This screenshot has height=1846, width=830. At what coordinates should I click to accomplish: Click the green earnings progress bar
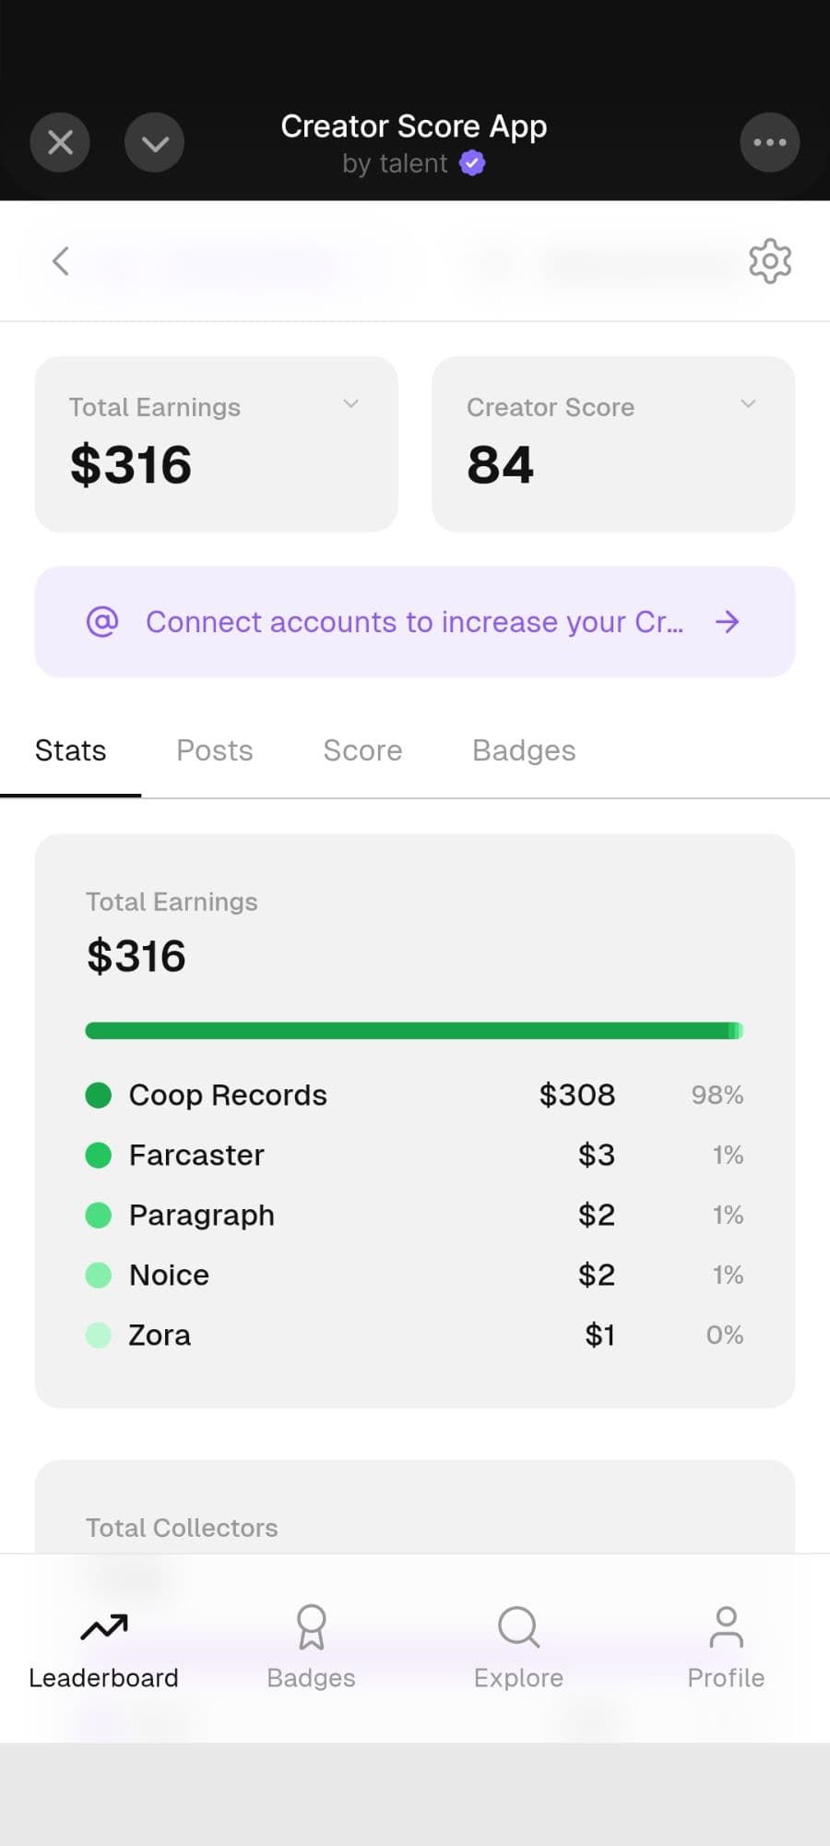(x=414, y=1031)
